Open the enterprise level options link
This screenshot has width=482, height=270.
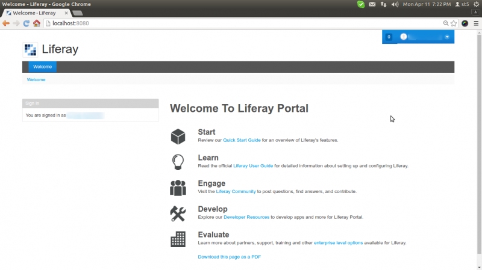pos(338,243)
